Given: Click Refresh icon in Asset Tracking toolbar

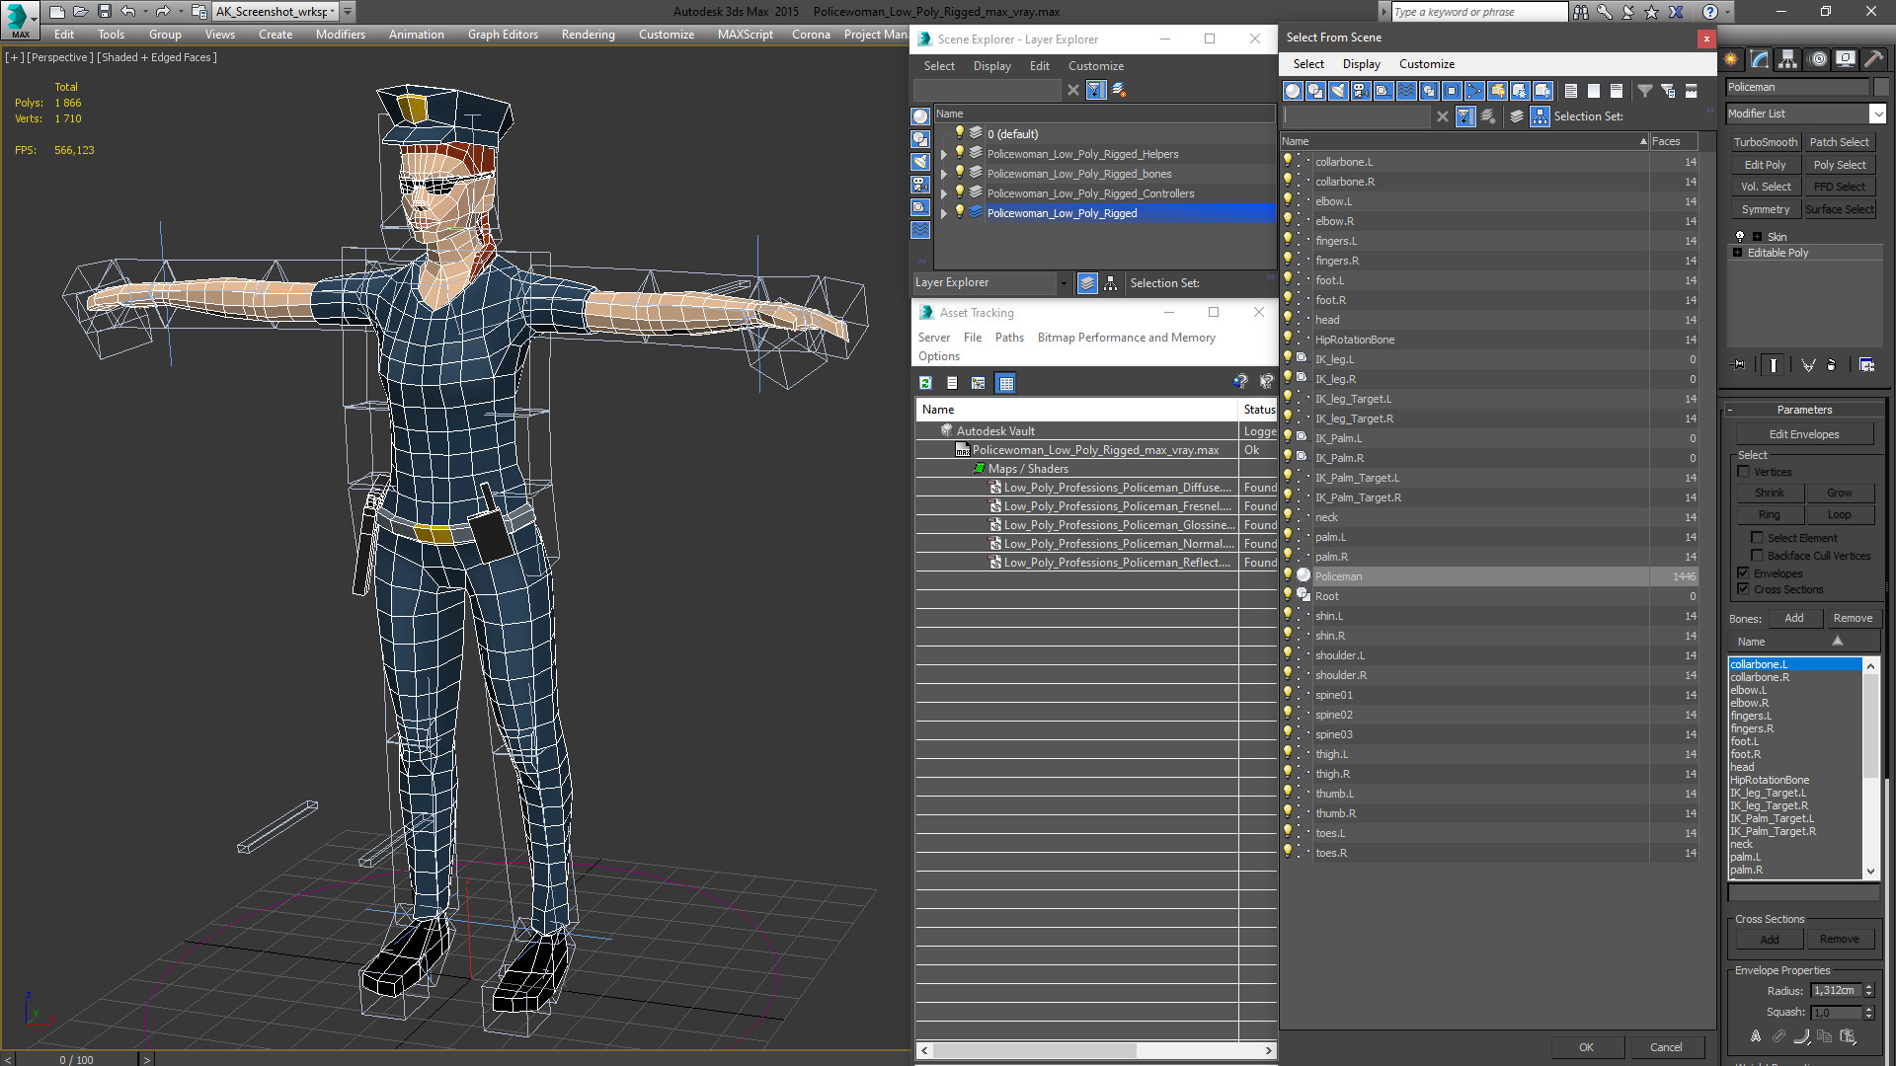Looking at the screenshot, I should click(925, 383).
